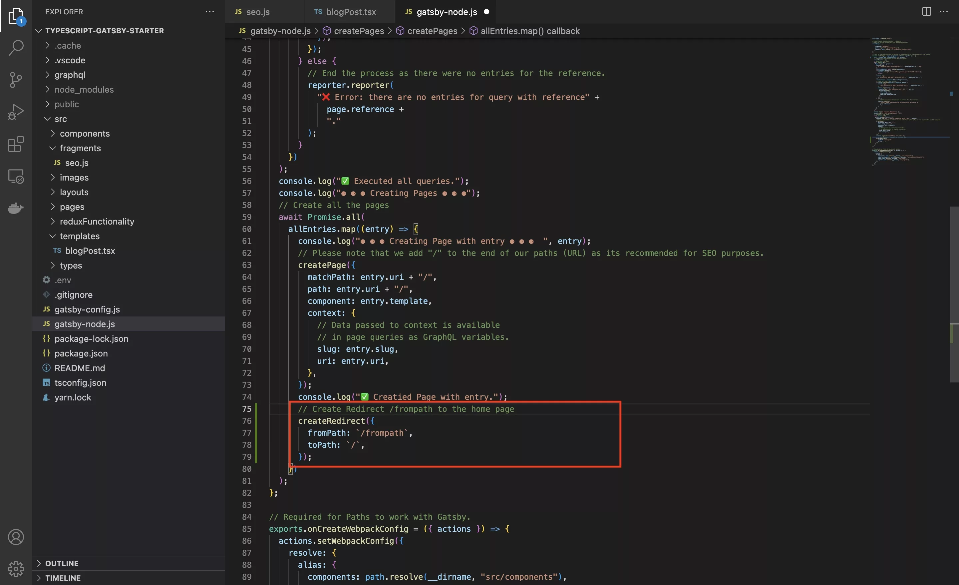Open the Run and Debug panel
Image resolution: width=959 pixels, height=585 pixels.
(16, 112)
